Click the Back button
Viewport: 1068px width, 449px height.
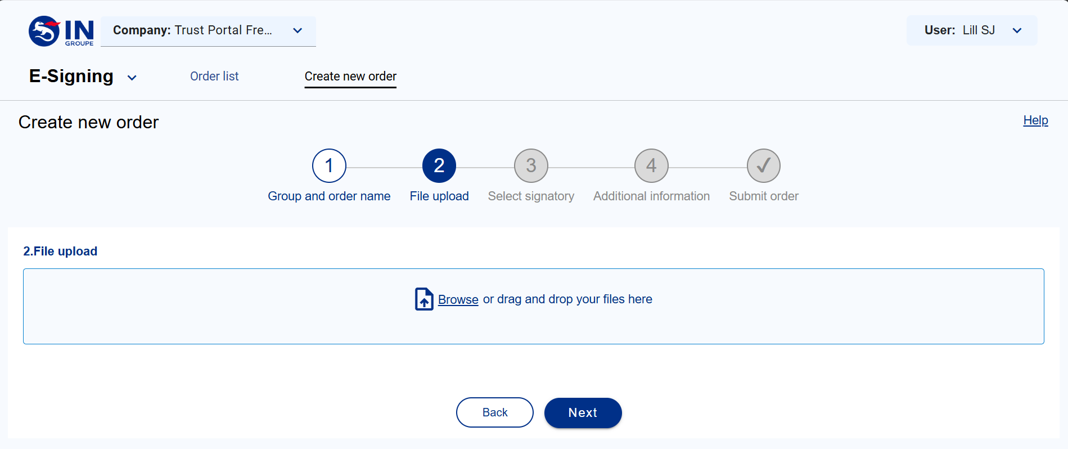pyautogui.click(x=495, y=412)
